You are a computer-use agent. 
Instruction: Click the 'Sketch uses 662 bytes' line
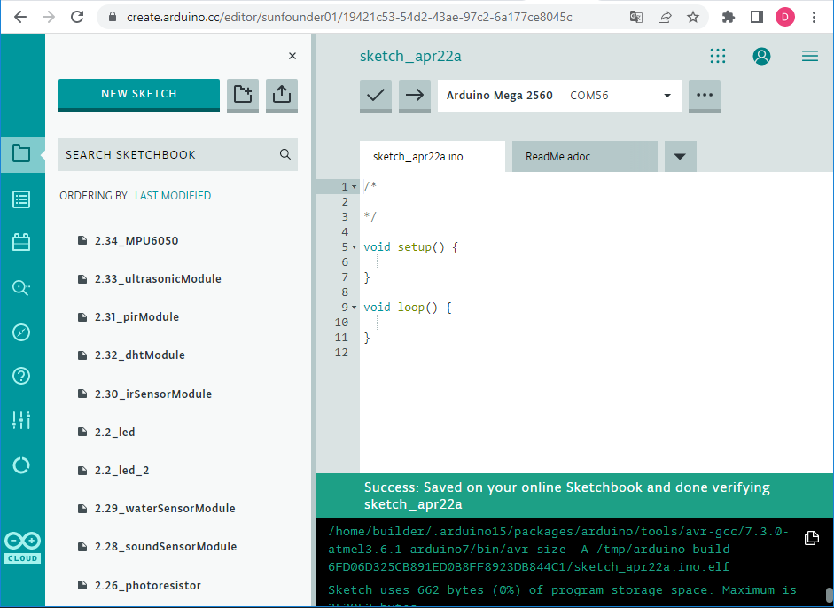point(562,590)
